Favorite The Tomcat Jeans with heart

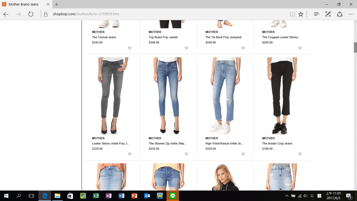click(130, 48)
